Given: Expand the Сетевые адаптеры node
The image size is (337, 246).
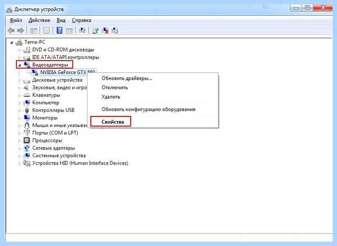Looking at the screenshot, I should click(x=20, y=148).
